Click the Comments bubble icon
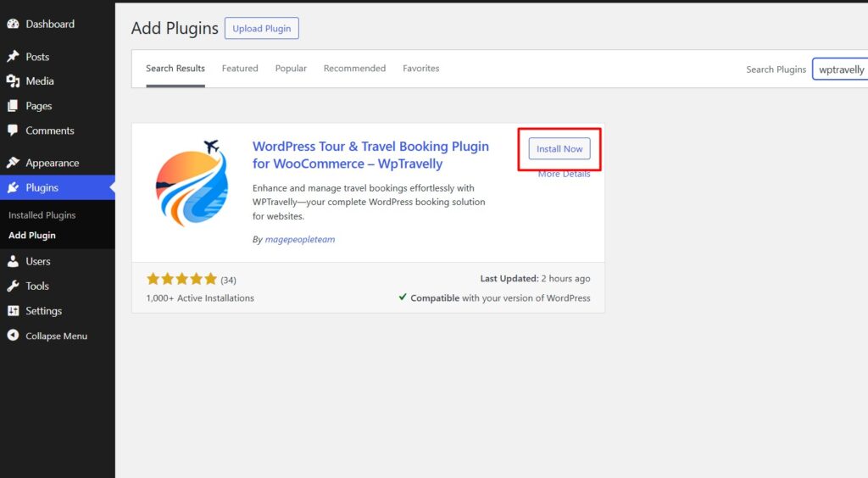This screenshot has width=868, height=478. (x=13, y=131)
